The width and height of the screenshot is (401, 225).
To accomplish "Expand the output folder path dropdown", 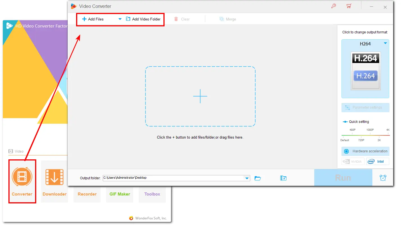I will pyautogui.click(x=247, y=178).
